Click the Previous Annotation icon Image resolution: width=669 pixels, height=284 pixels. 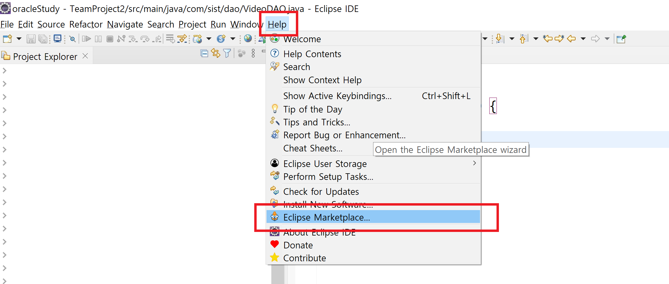(524, 39)
